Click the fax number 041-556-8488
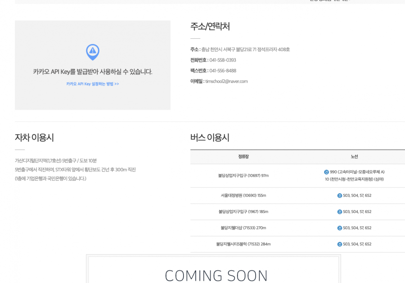The width and height of the screenshot is (405, 283). [222, 71]
